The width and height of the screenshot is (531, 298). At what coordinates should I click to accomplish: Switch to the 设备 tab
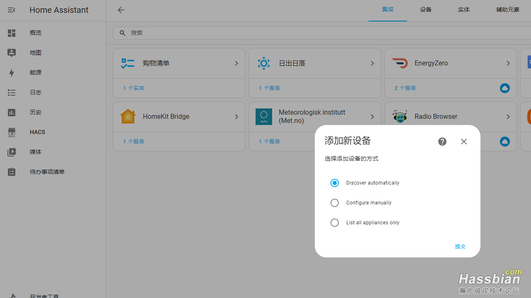426,10
